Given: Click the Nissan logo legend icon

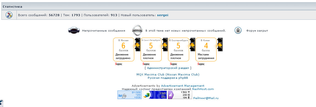Looking at the screenshot, I should tap(137, 30).
